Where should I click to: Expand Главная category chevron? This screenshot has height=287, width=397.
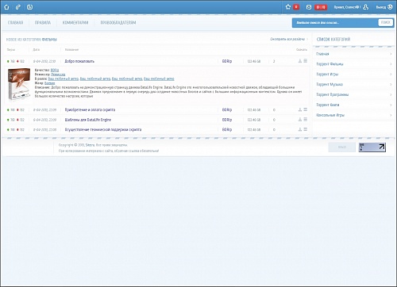(391, 54)
